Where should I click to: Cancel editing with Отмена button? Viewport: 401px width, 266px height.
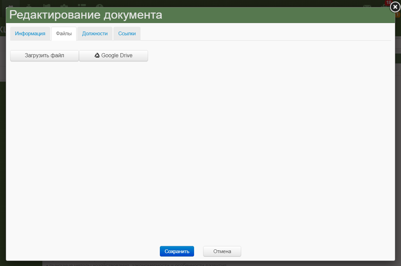222,251
